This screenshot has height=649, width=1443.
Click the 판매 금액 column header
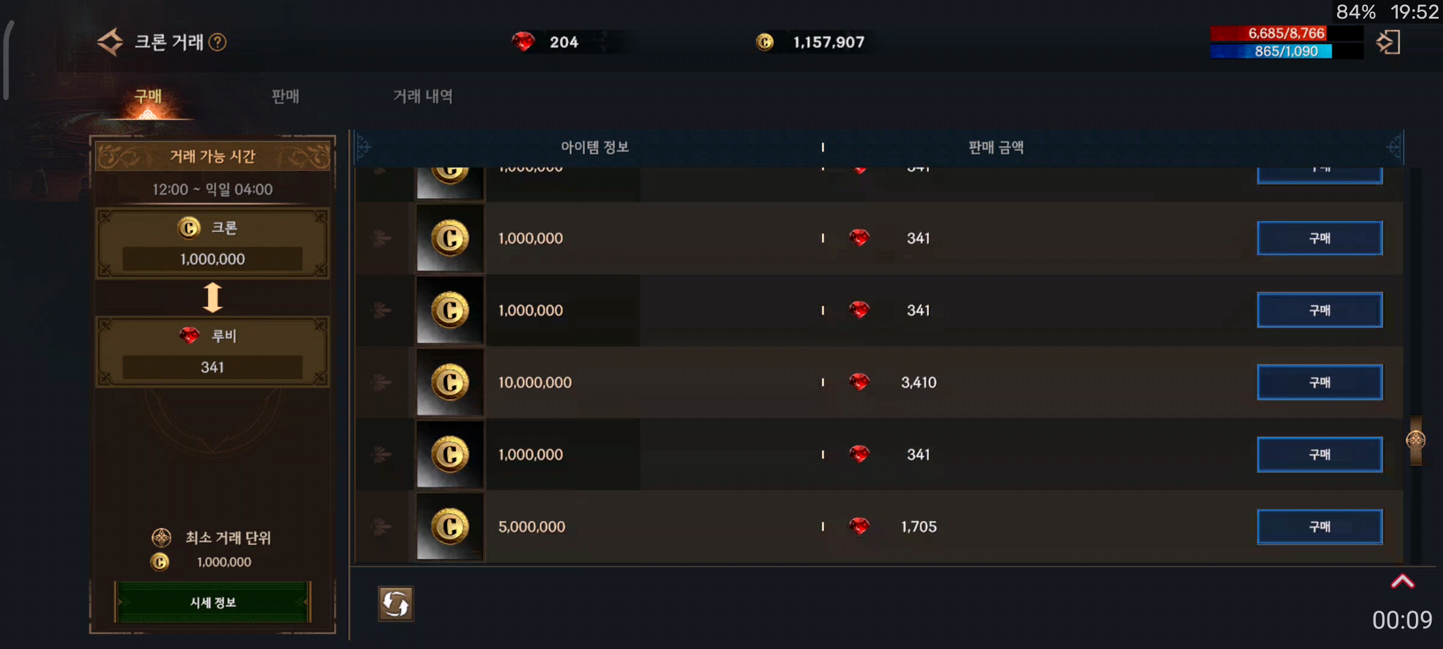tap(996, 147)
